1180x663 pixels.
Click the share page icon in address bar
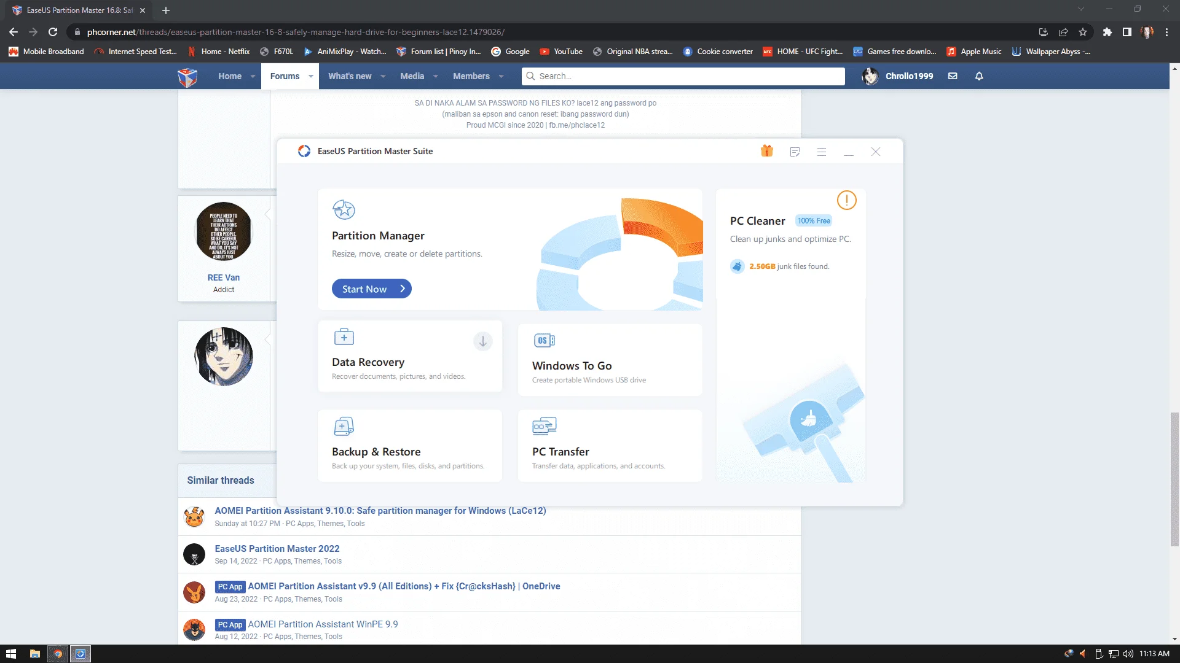coord(1063,32)
